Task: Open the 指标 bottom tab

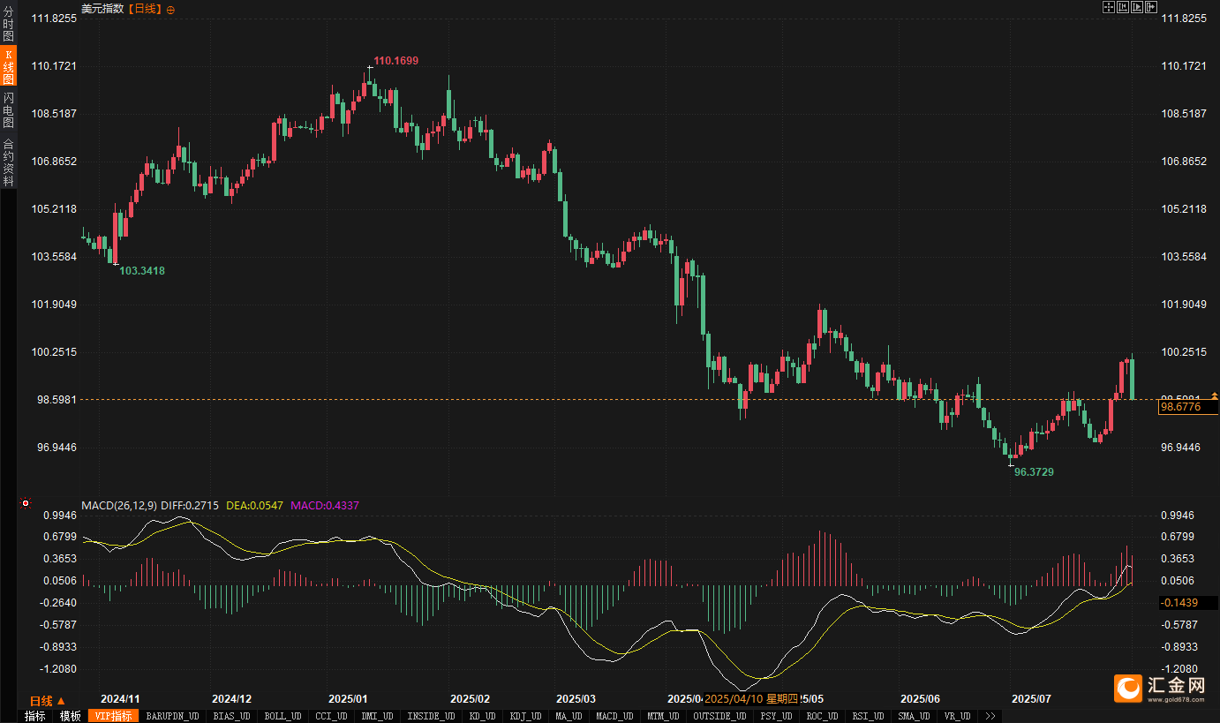Action: 34,716
